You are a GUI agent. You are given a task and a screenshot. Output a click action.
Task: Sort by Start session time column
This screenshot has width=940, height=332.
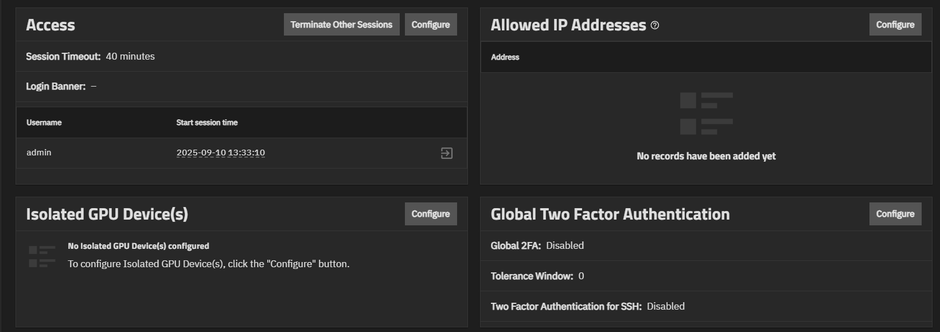click(x=206, y=123)
